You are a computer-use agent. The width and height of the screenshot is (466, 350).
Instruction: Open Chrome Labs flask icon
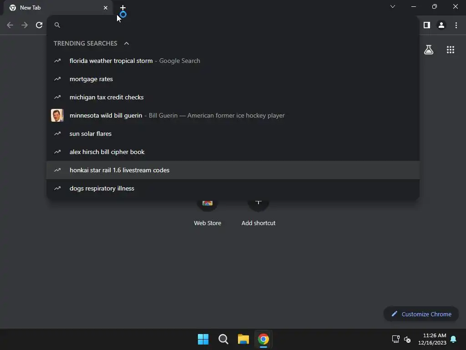point(429,50)
